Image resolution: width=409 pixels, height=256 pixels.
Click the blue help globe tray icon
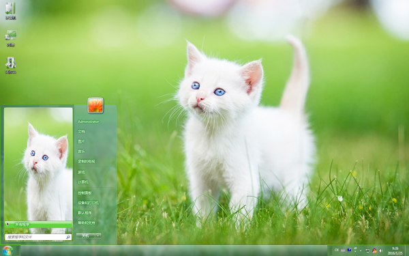pyautogui.click(x=349, y=250)
